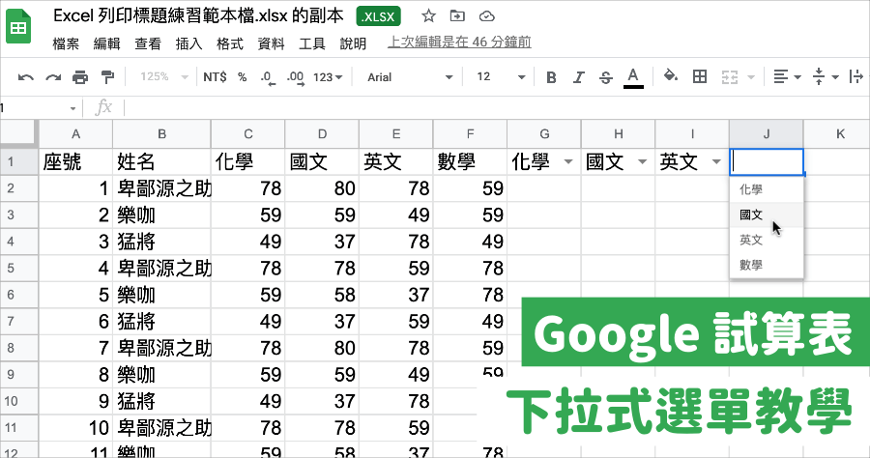Open the text color picker

633,77
